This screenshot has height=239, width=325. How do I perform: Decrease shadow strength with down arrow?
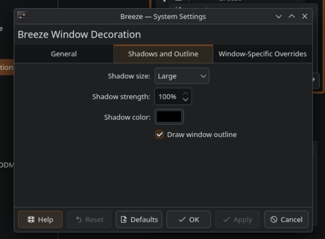[x=186, y=99]
